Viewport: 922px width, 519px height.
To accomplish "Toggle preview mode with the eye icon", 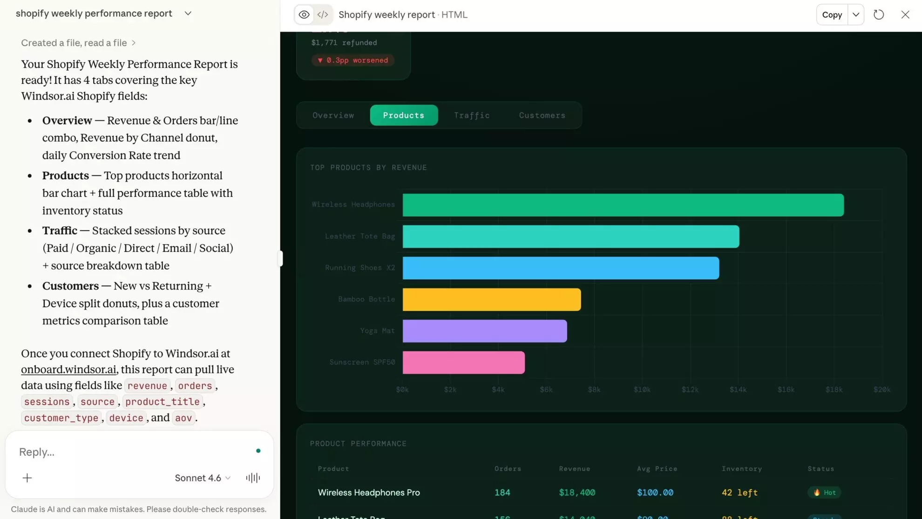I will pyautogui.click(x=304, y=14).
